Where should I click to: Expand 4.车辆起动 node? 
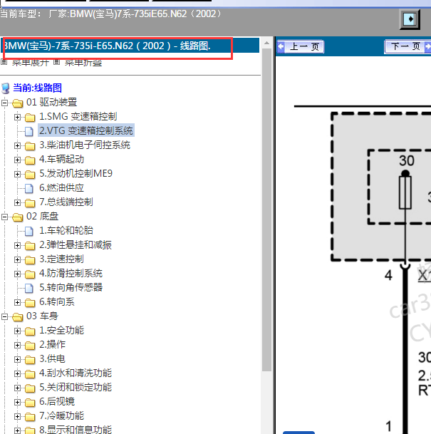[x=17, y=160]
